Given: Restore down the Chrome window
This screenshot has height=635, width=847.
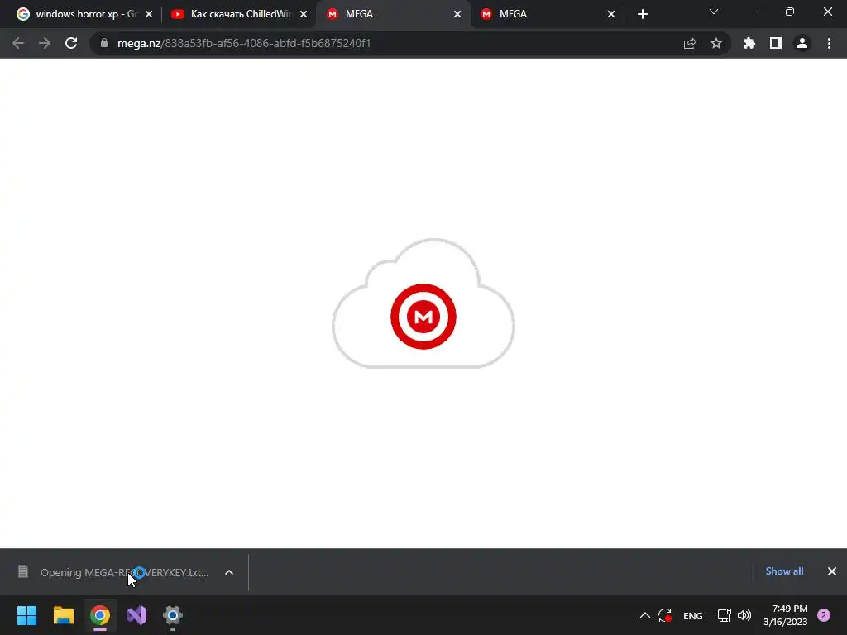Looking at the screenshot, I should coord(790,12).
